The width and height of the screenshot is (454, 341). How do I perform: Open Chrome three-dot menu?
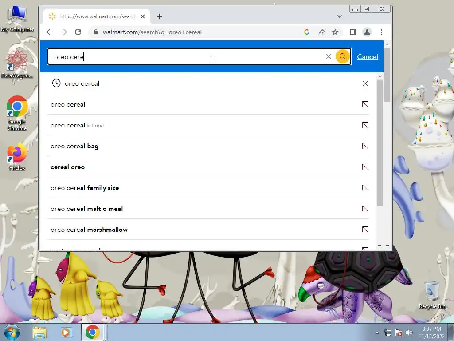coord(381,32)
